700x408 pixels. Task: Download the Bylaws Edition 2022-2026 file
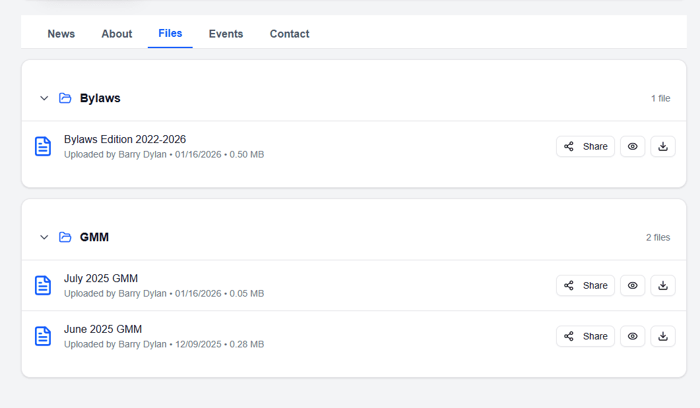[662, 146]
